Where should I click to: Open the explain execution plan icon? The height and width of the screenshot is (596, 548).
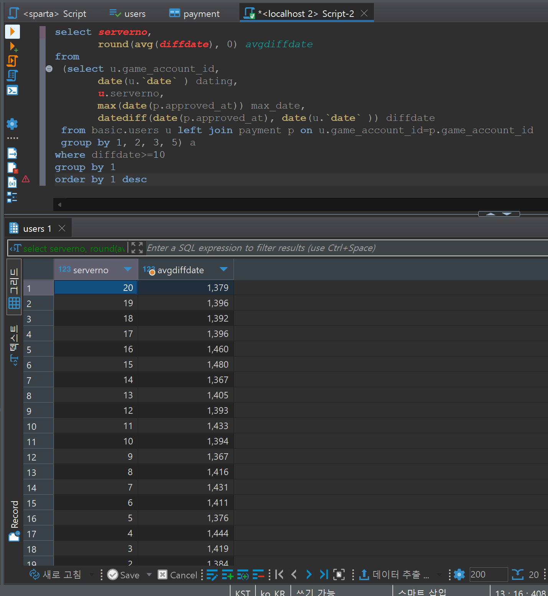(x=12, y=76)
